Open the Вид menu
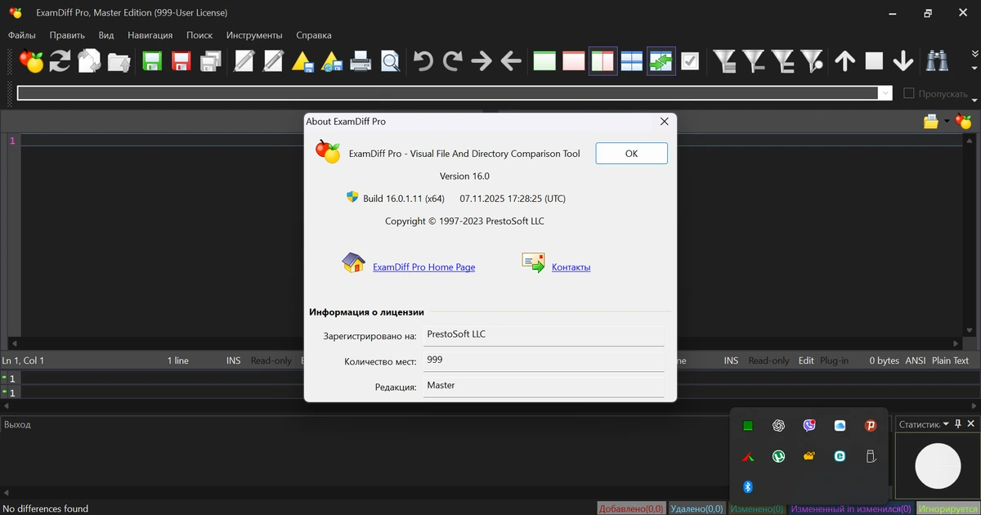Screen dimensions: 981x515 (106, 35)
